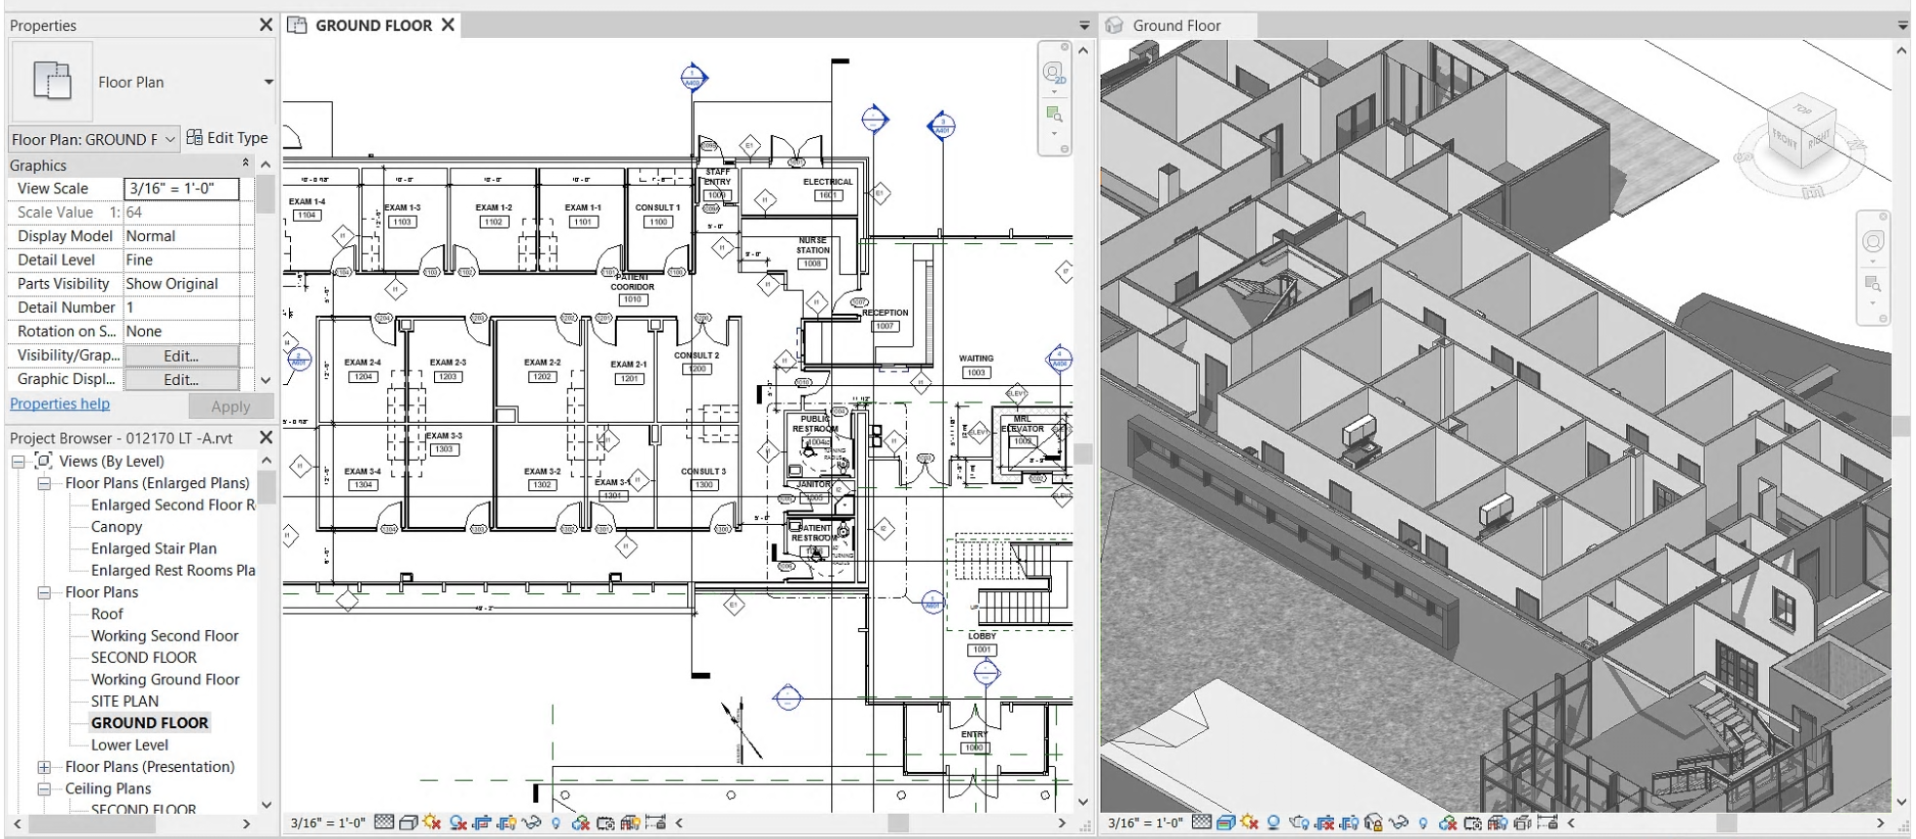Select Working Second Floor view
Viewport: 1916px width, 839px height.
[x=164, y=636]
